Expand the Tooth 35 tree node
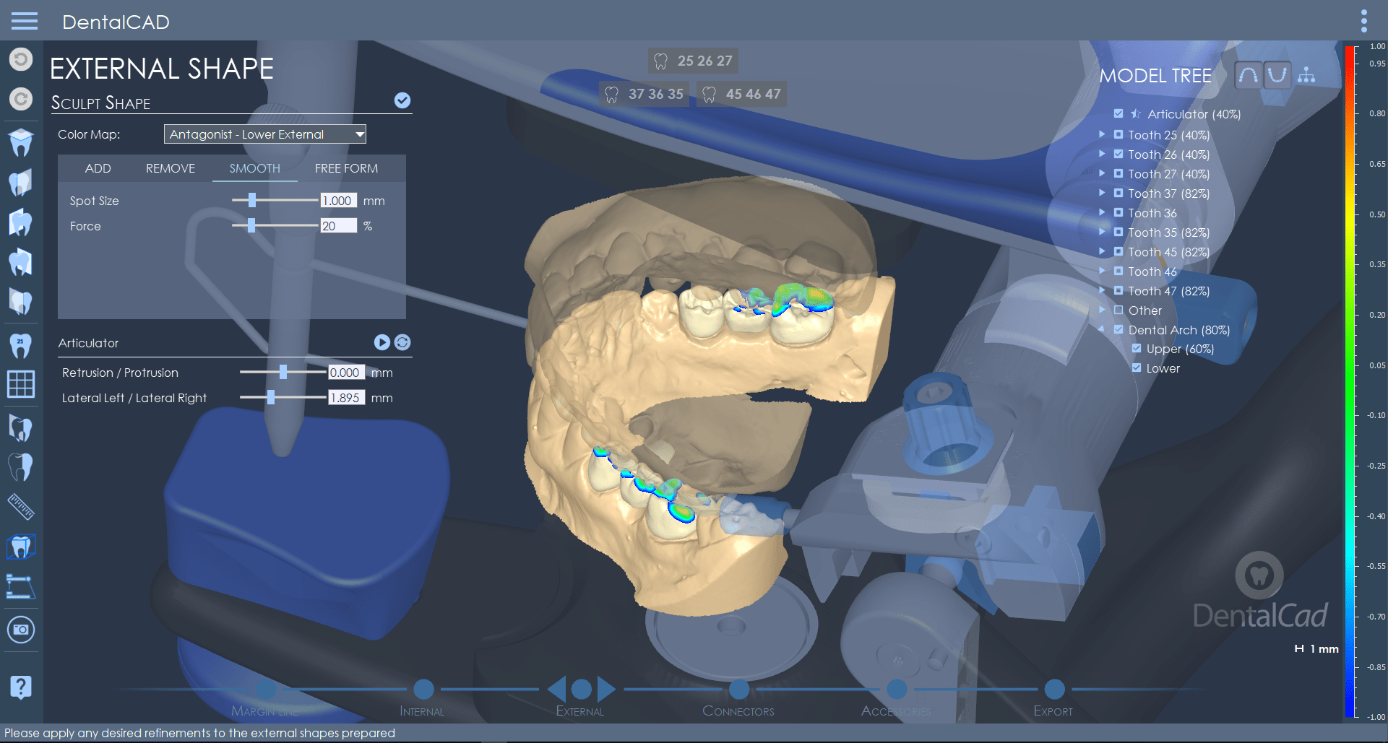This screenshot has height=743, width=1388. pos(1102,232)
